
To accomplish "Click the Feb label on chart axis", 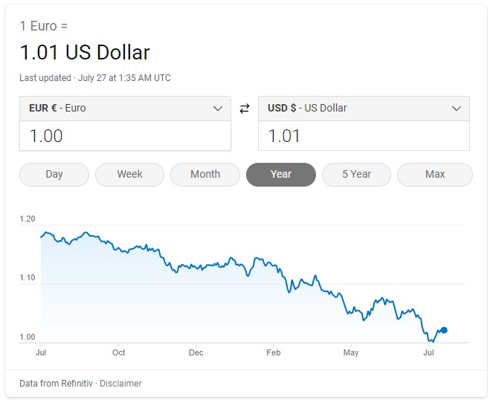I will point(274,352).
